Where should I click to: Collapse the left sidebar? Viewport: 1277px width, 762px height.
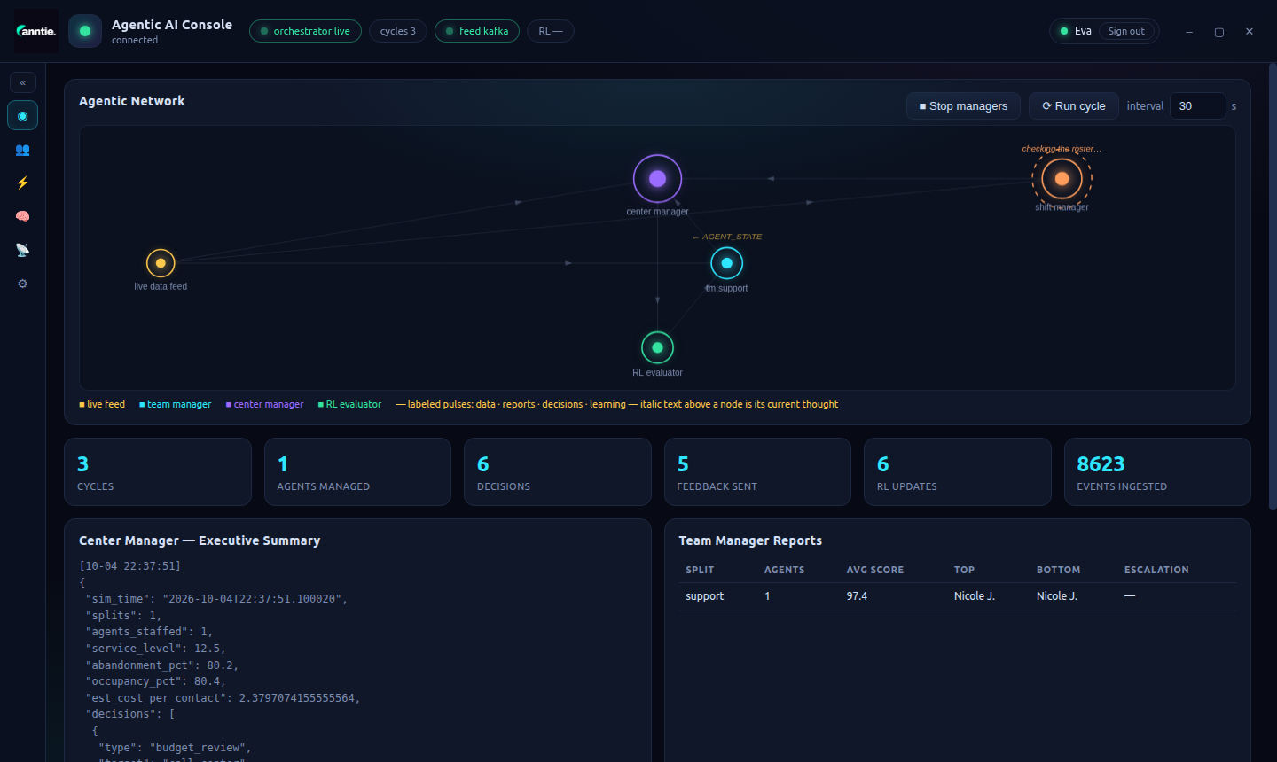tap(23, 82)
